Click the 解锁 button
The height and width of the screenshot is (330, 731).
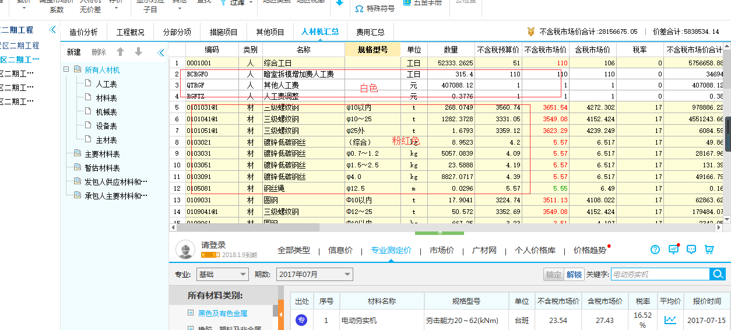pyautogui.click(x=574, y=274)
